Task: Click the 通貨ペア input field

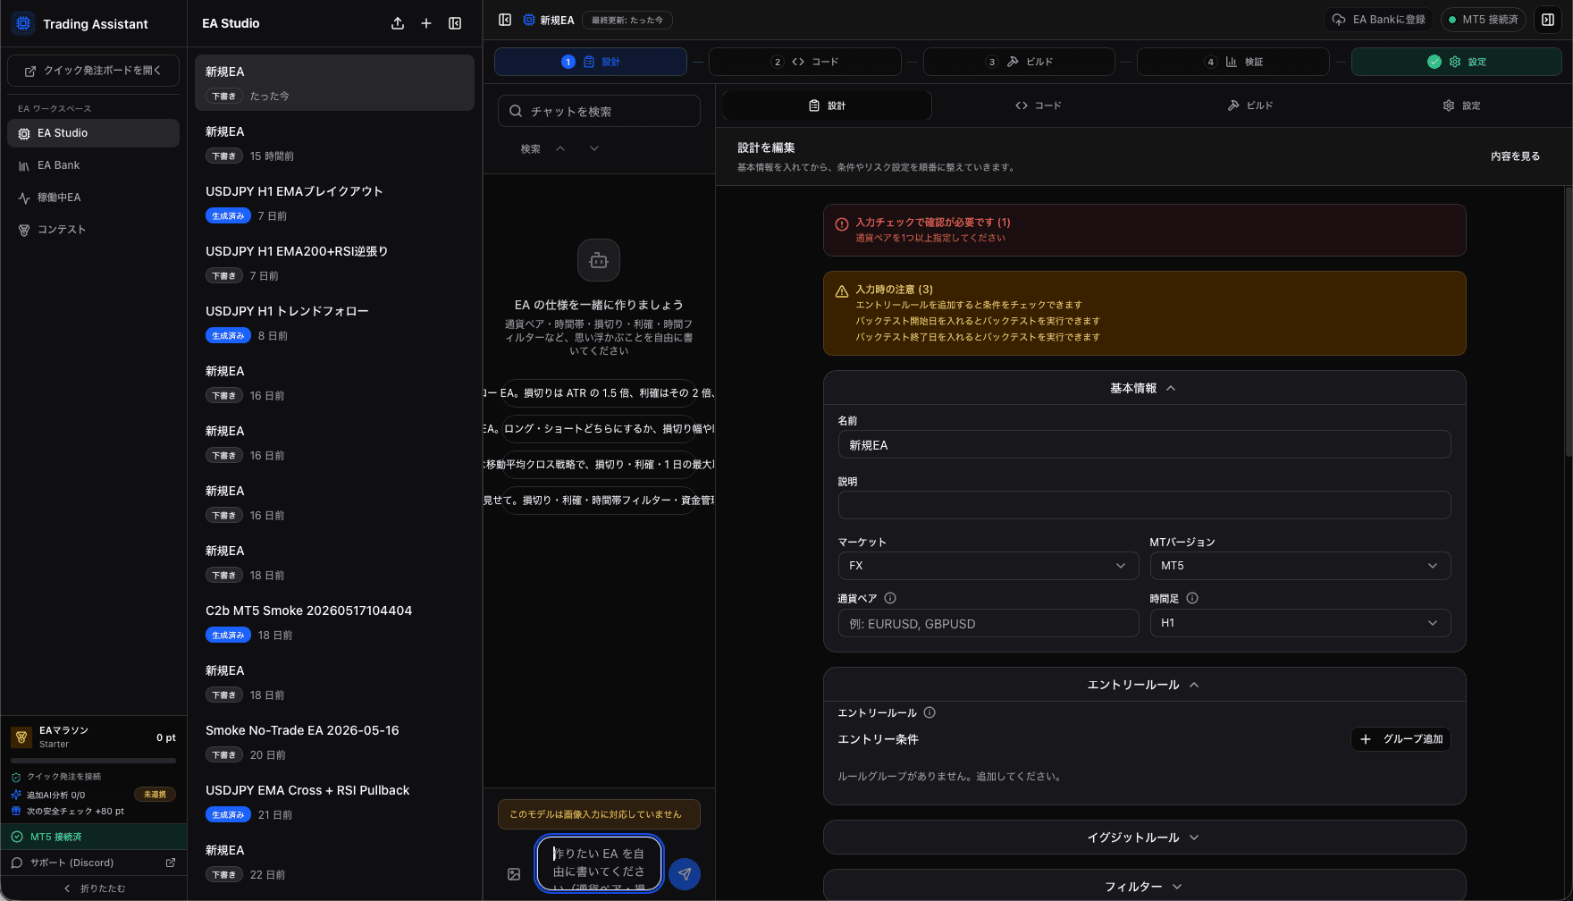Action: (x=988, y=623)
